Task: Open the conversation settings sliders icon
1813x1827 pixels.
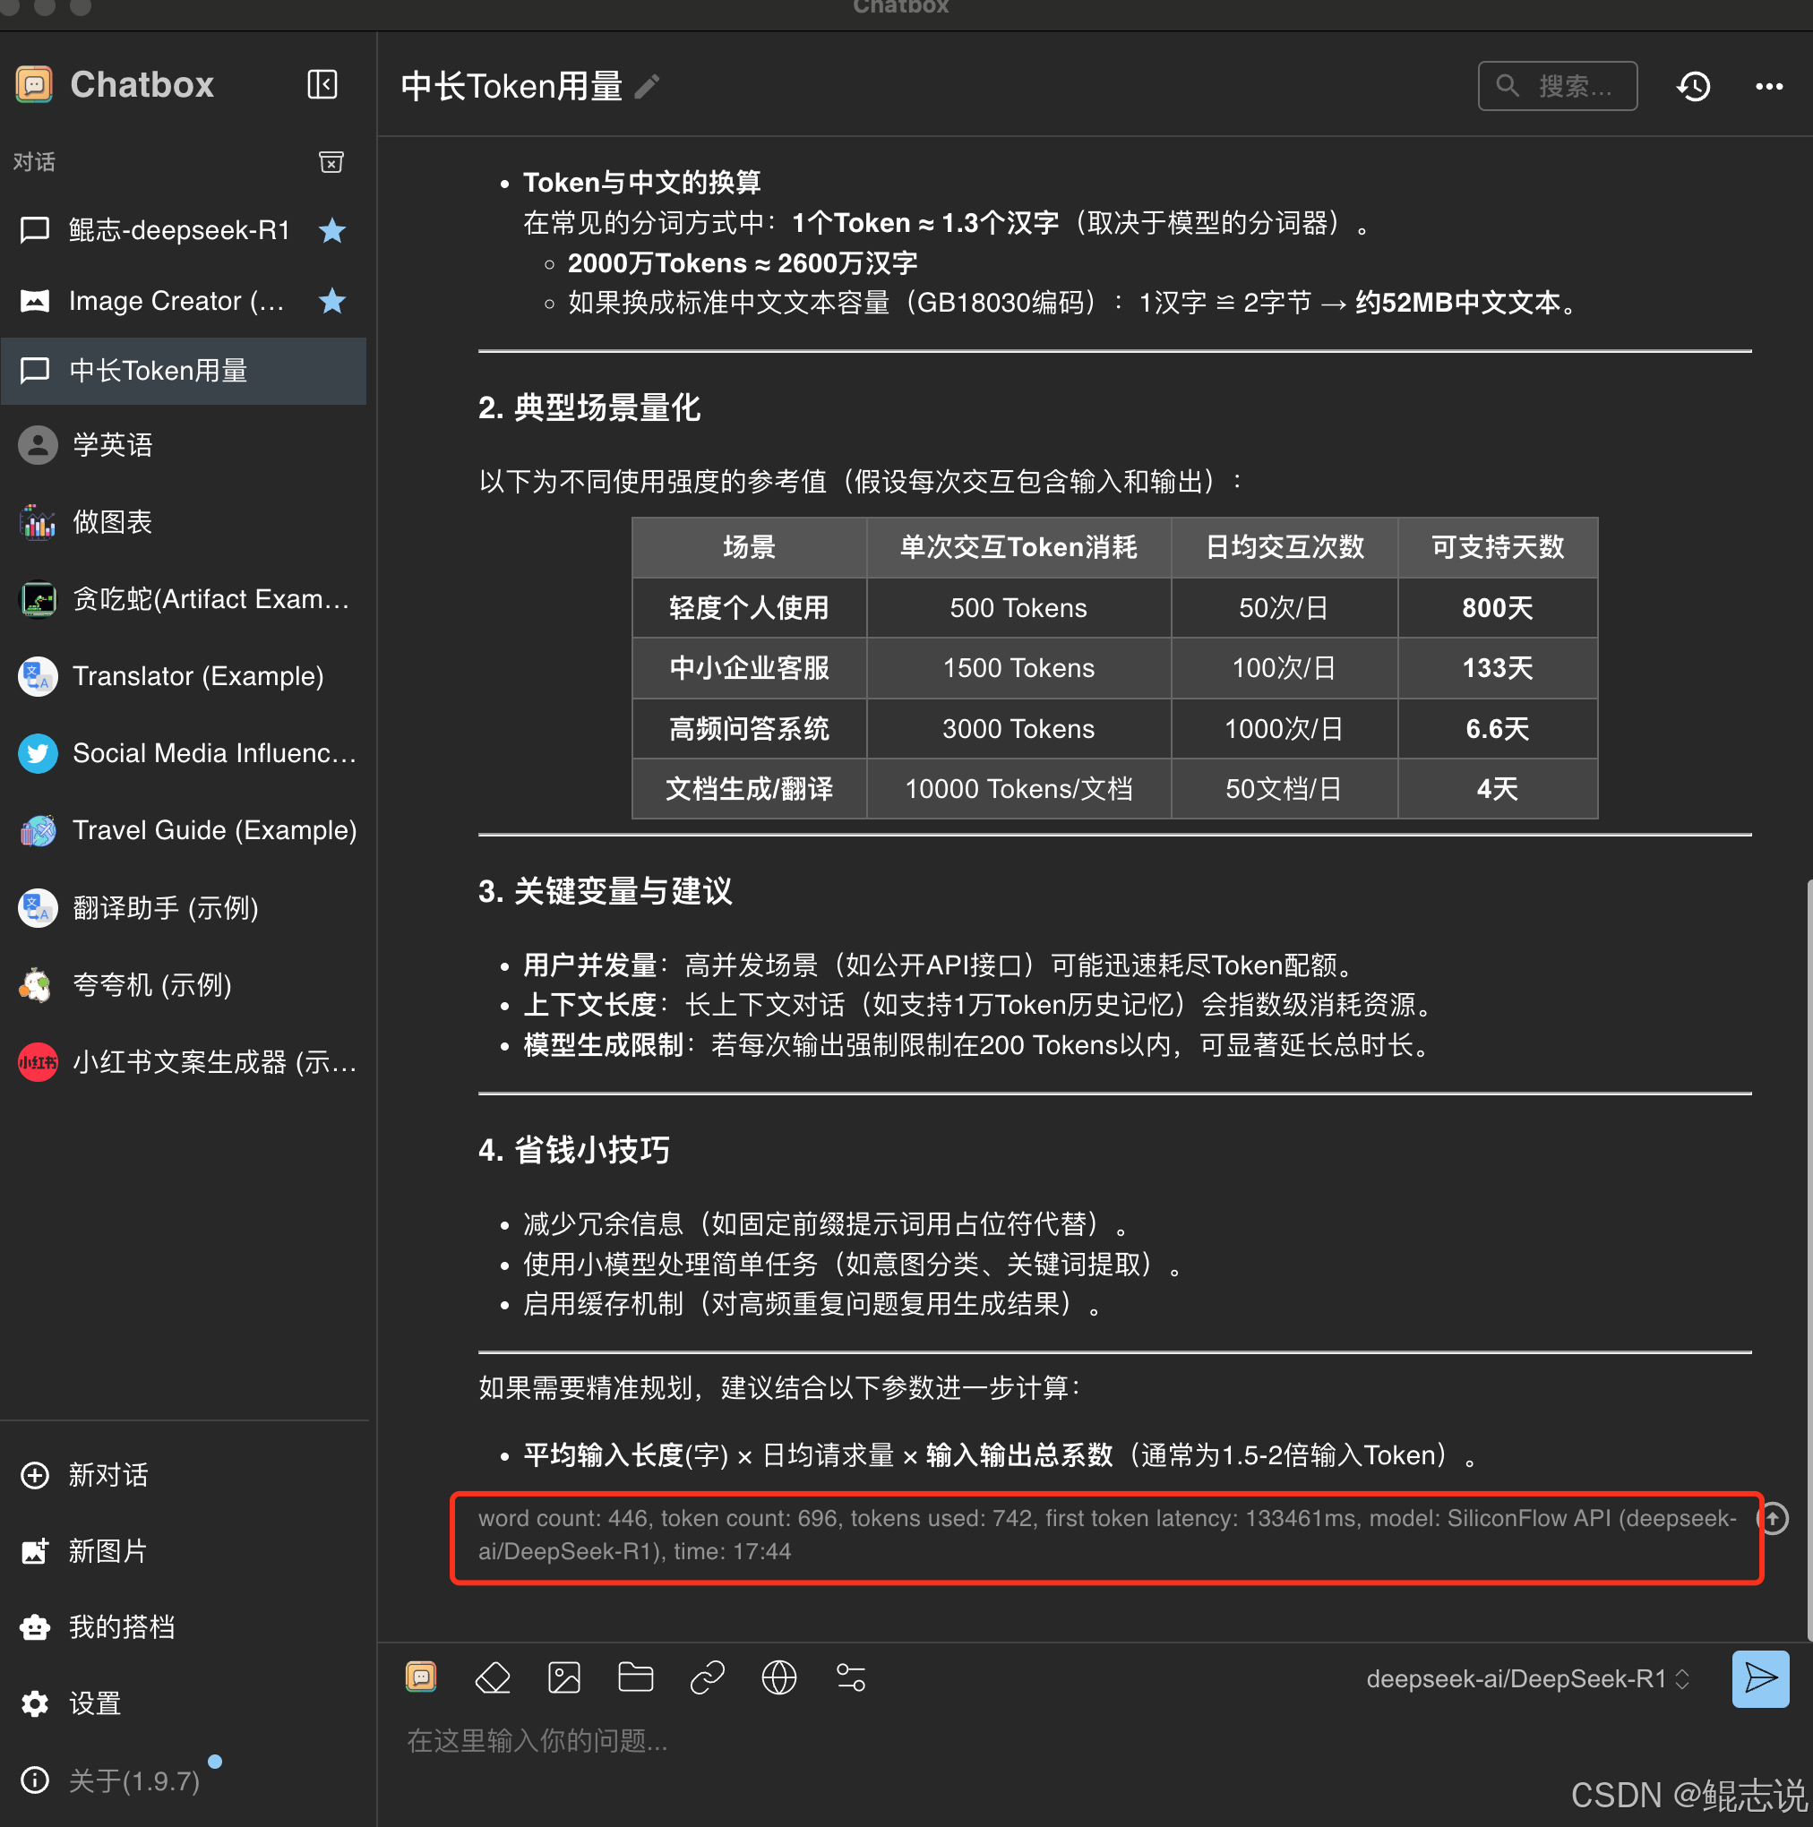Action: pos(850,1678)
